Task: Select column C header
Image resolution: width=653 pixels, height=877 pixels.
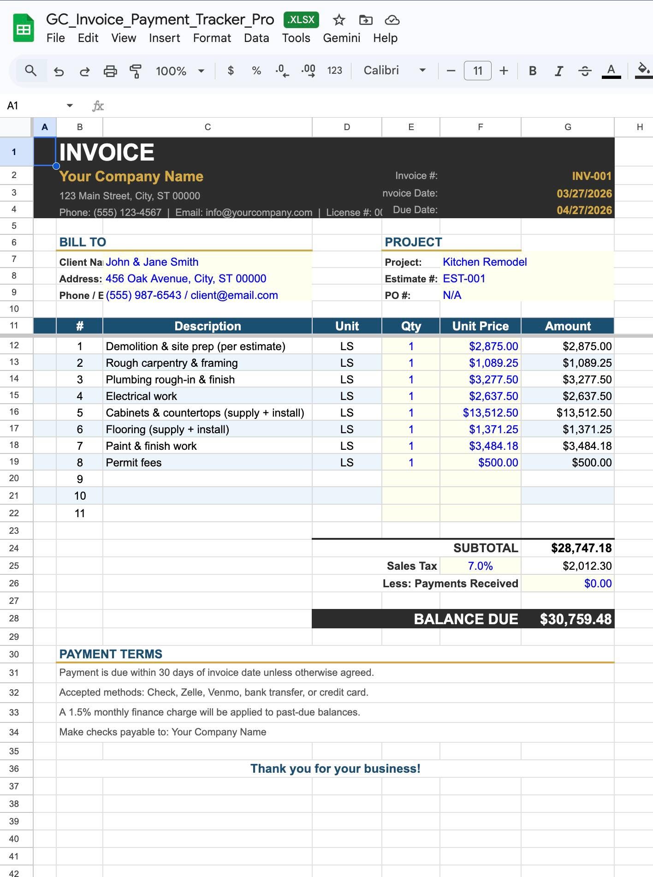Action: coord(208,127)
